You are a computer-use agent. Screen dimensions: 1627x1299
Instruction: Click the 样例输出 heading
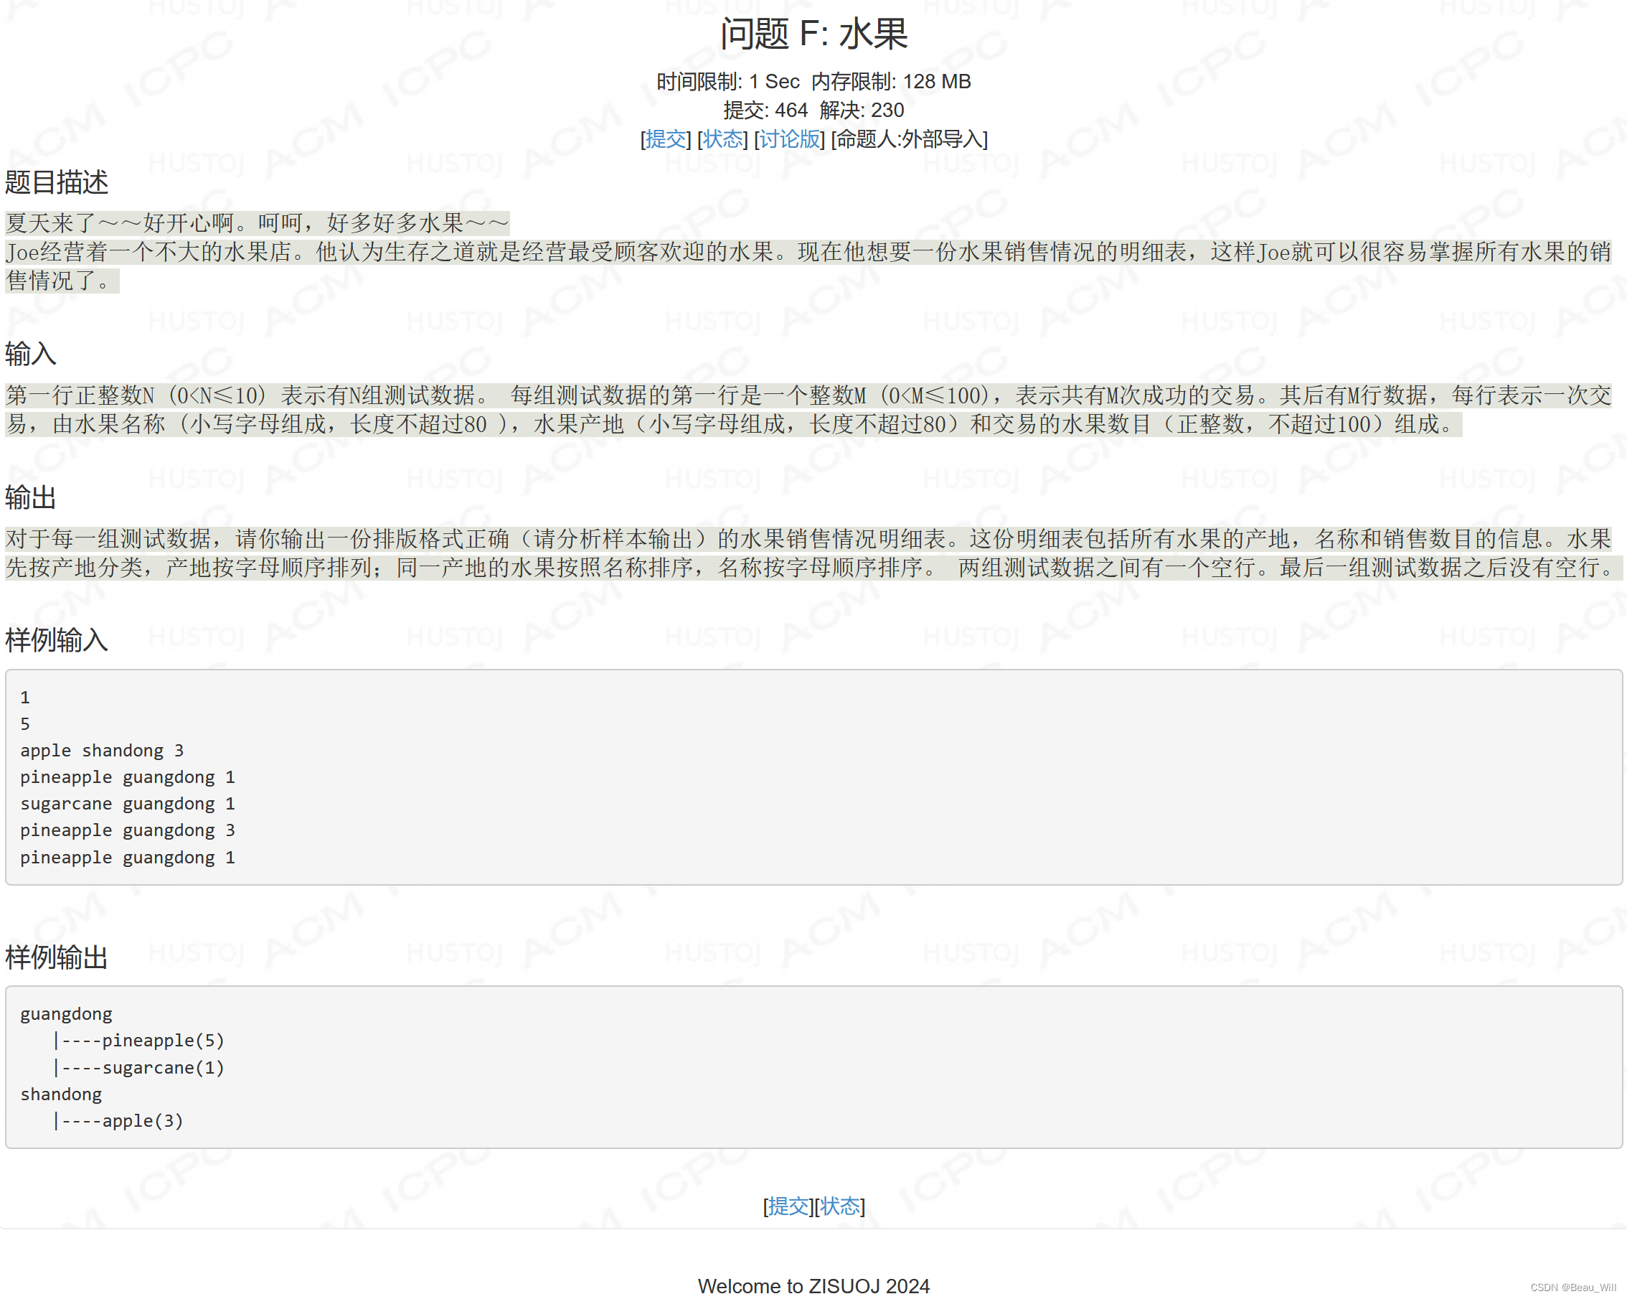tap(57, 957)
